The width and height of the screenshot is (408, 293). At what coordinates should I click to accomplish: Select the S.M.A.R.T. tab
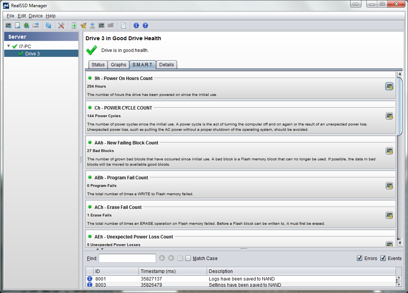click(x=143, y=65)
